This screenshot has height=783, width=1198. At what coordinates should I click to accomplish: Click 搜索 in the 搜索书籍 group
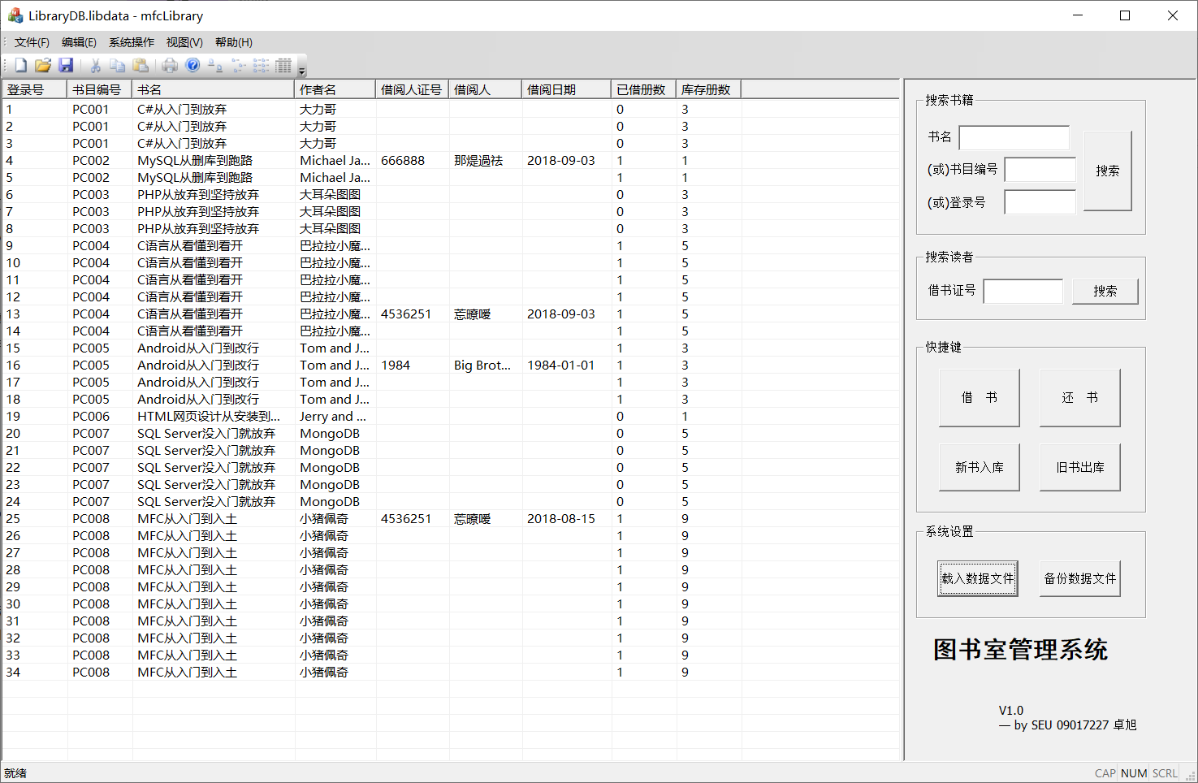click(1108, 171)
